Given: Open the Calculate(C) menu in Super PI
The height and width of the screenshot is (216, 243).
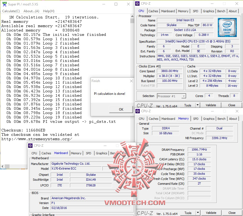Looking at the screenshot, I should [x=11, y=11].
